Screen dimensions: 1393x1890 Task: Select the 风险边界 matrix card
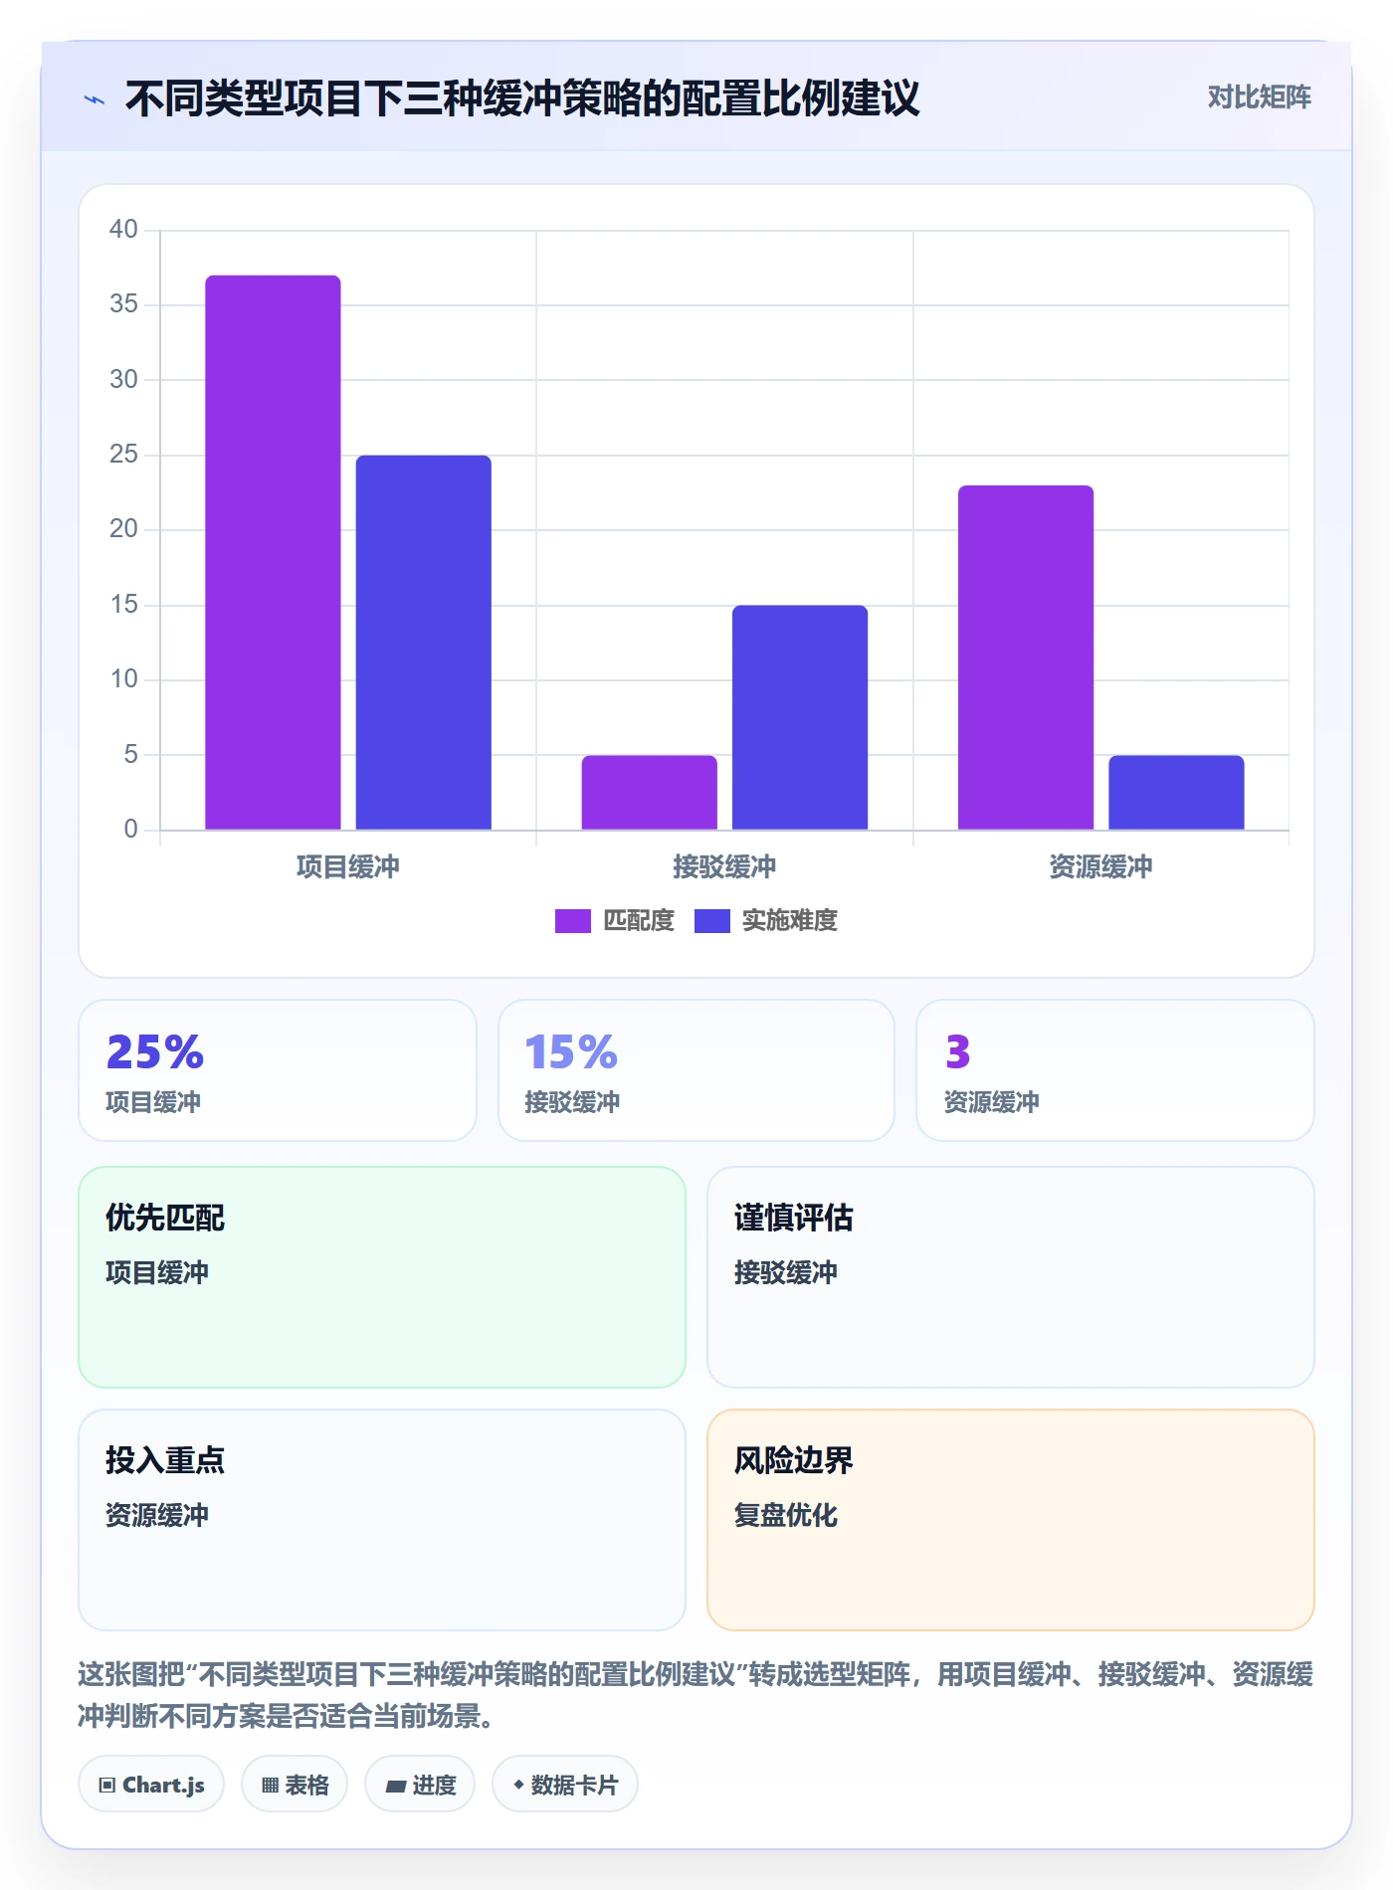coord(1011,1520)
